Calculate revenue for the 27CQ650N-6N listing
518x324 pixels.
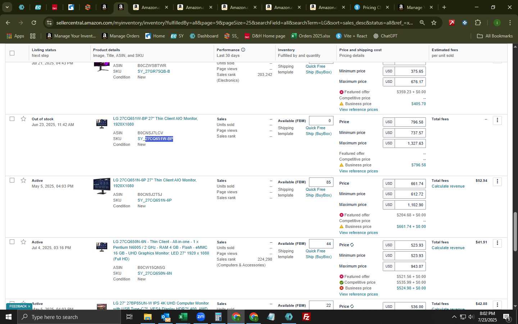(448, 248)
